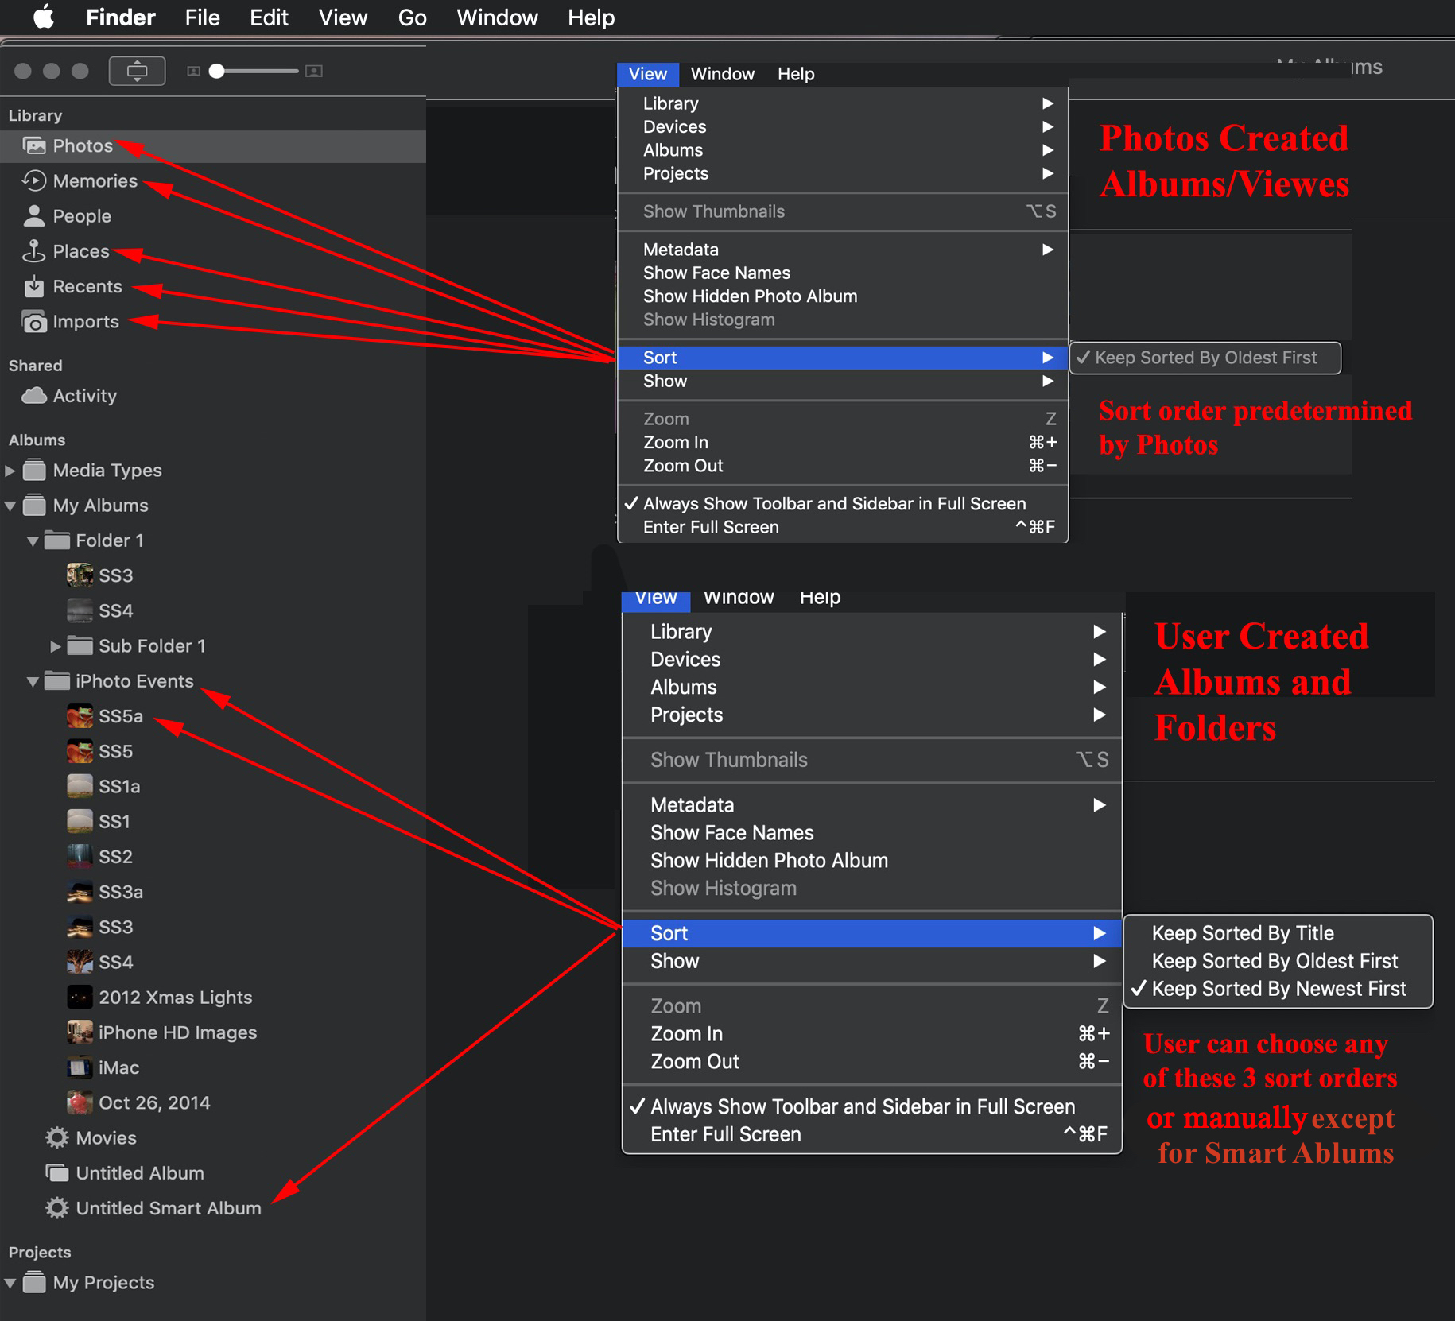Click the lone Keep Sorted By Oldest First option

(1205, 358)
